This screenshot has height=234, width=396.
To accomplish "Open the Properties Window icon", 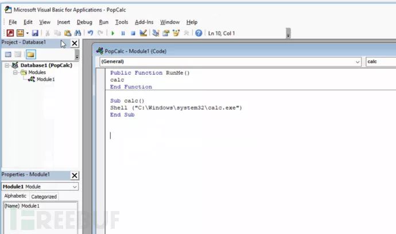I will click(x=166, y=33).
